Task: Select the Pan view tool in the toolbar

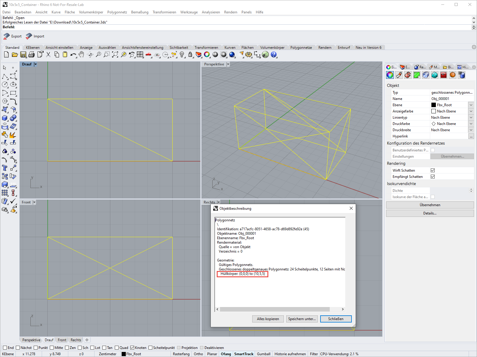Action: coord(81,55)
